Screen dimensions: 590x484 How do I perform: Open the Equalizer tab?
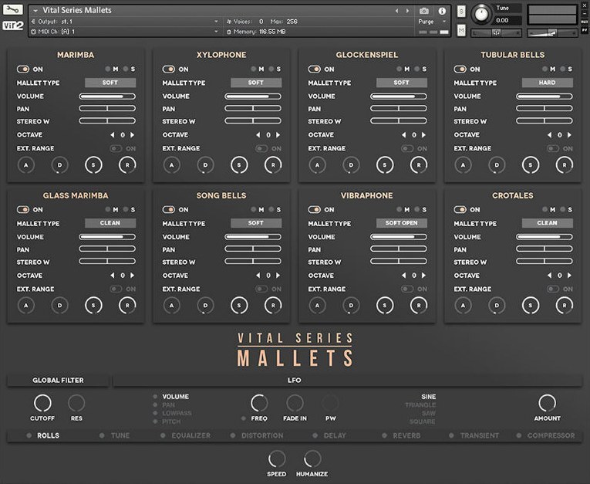tap(190, 435)
